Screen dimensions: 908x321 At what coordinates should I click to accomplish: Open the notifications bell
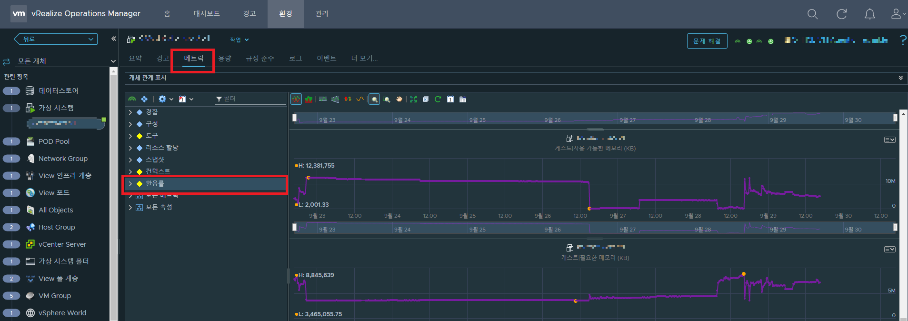870,14
